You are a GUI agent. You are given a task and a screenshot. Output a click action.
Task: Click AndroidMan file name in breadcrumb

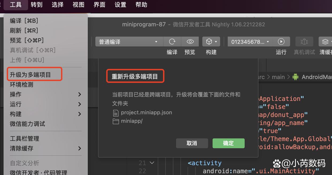[317, 77]
